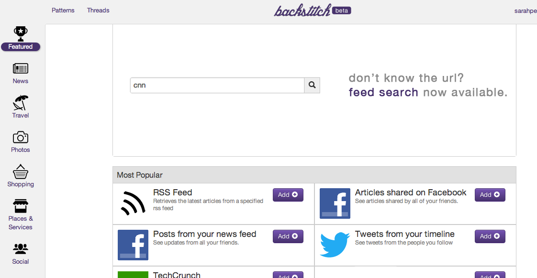Click the backstitch beta logo
This screenshot has width=537, height=278.
tap(312, 11)
